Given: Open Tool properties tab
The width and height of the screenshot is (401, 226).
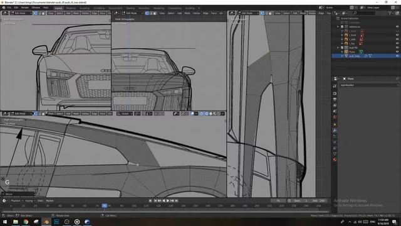Looking at the screenshot, I should (x=335, y=87).
